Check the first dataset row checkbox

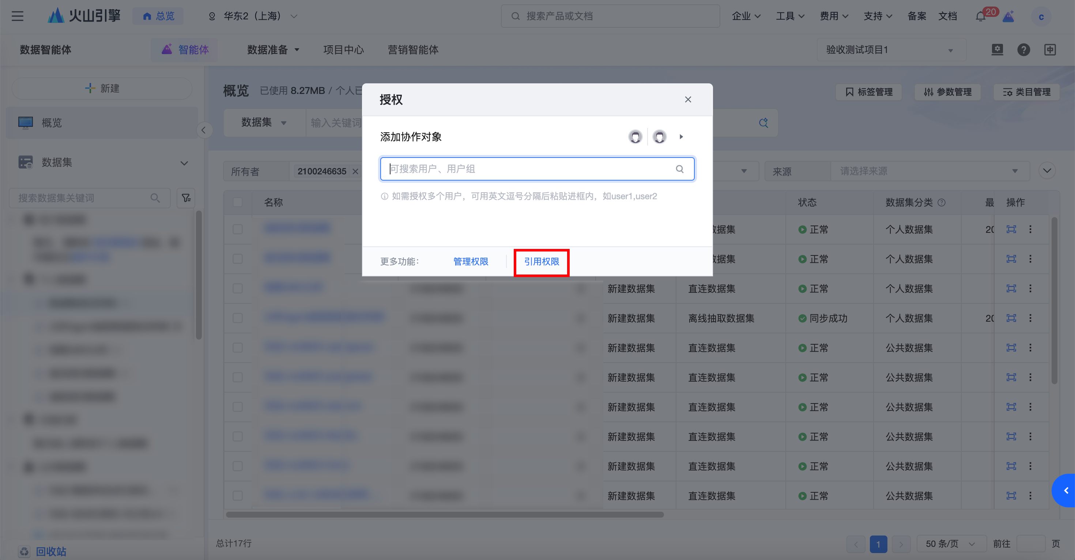[238, 229]
